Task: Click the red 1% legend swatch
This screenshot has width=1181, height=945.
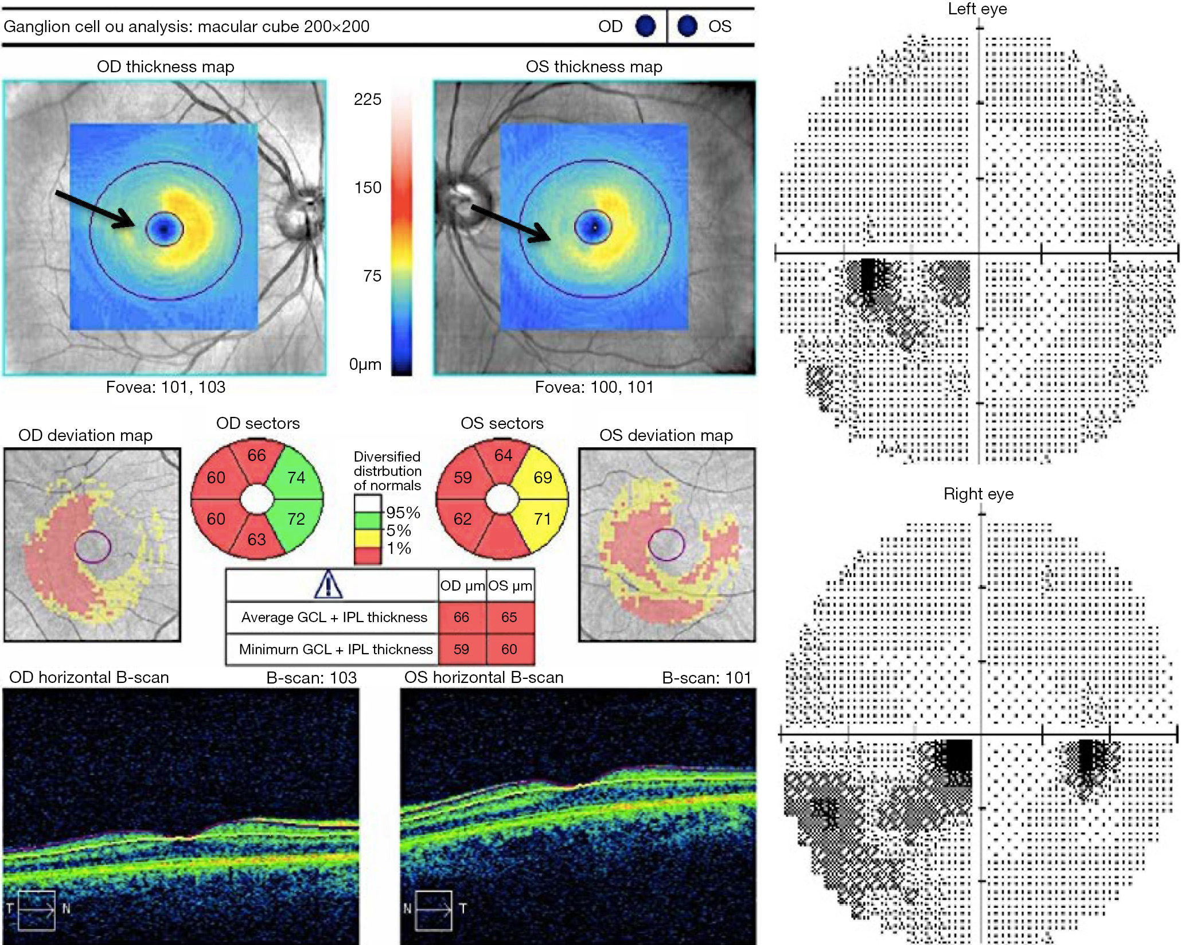Action: [368, 554]
